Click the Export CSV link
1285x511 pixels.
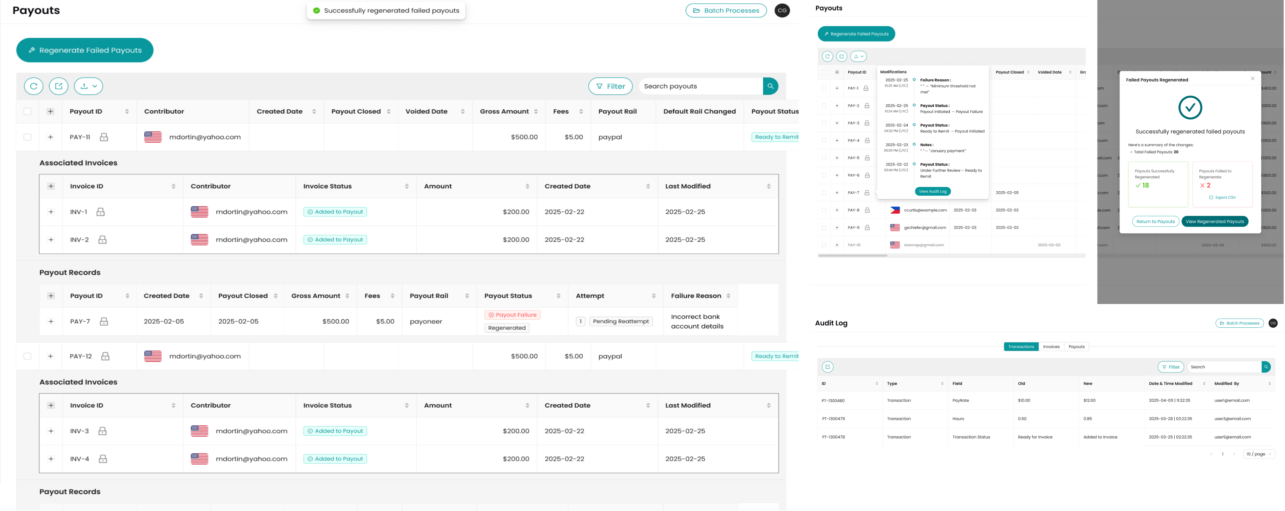[1222, 198]
